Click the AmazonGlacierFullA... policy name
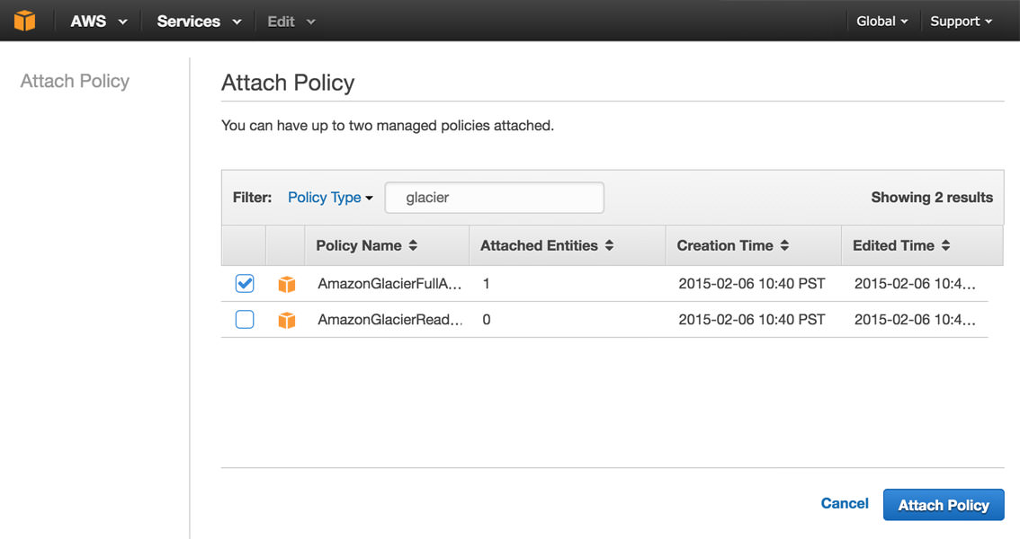The image size is (1020, 539). (x=389, y=284)
